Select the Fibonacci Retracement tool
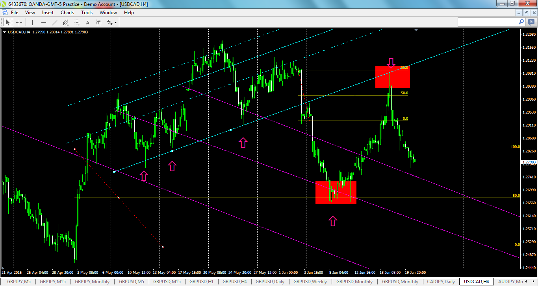The width and height of the screenshot is (538, 286). coord(76,22)
